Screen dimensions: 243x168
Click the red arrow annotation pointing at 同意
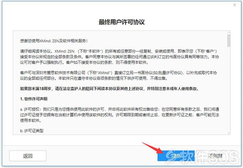[x=153, y=148]
